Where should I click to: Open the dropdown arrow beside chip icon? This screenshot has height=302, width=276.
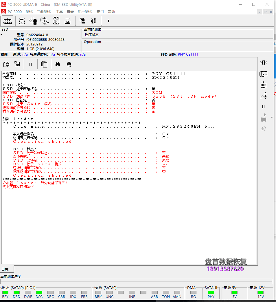(272, 117)
